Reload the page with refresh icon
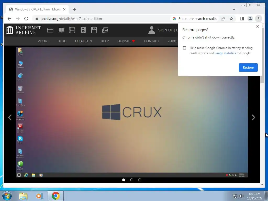 click(x=26, y=19)
